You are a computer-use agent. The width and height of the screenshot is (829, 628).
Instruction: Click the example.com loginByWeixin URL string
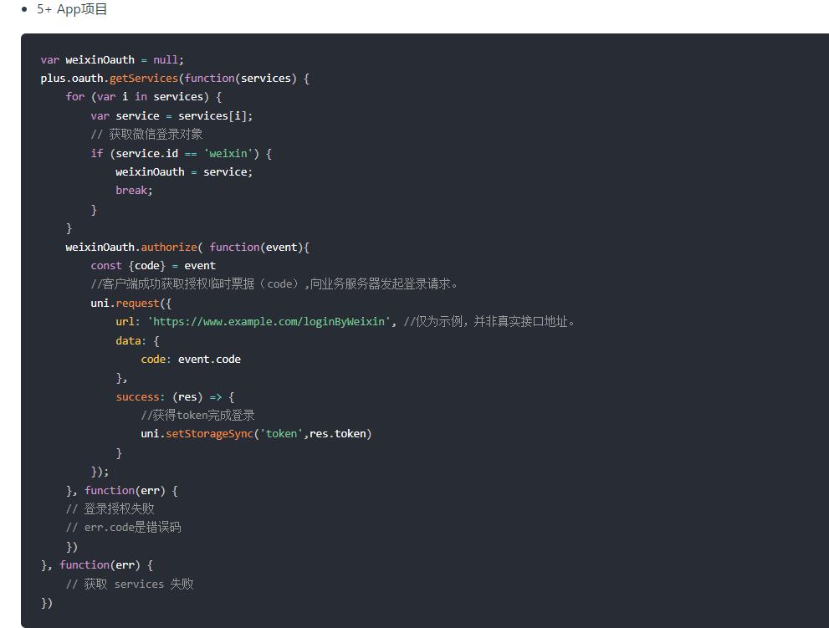click(x=269, y=322)
